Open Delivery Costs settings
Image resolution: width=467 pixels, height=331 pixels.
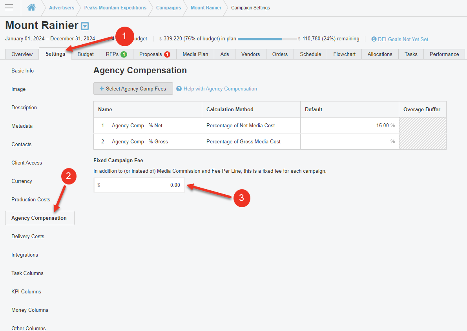coord(28,237)
